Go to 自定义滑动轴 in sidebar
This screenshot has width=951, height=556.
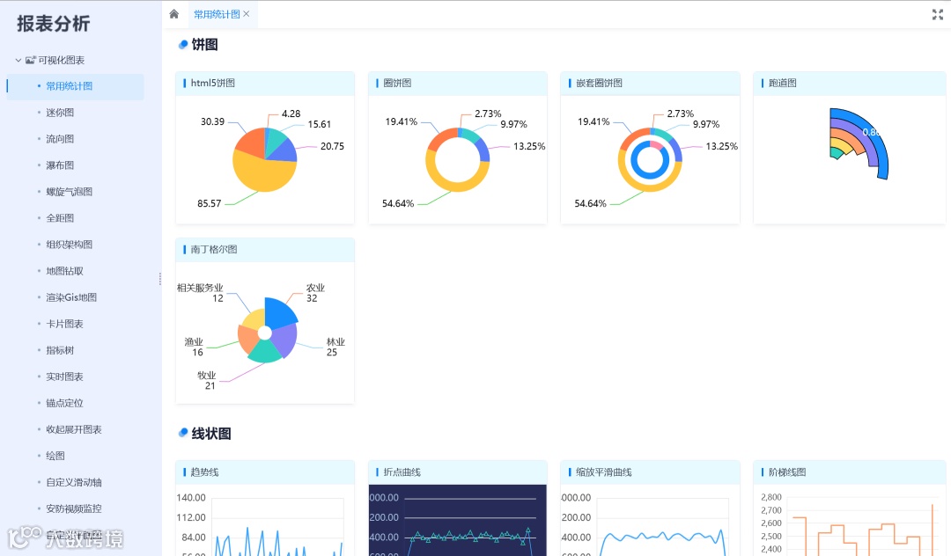(x=74, y=483)
